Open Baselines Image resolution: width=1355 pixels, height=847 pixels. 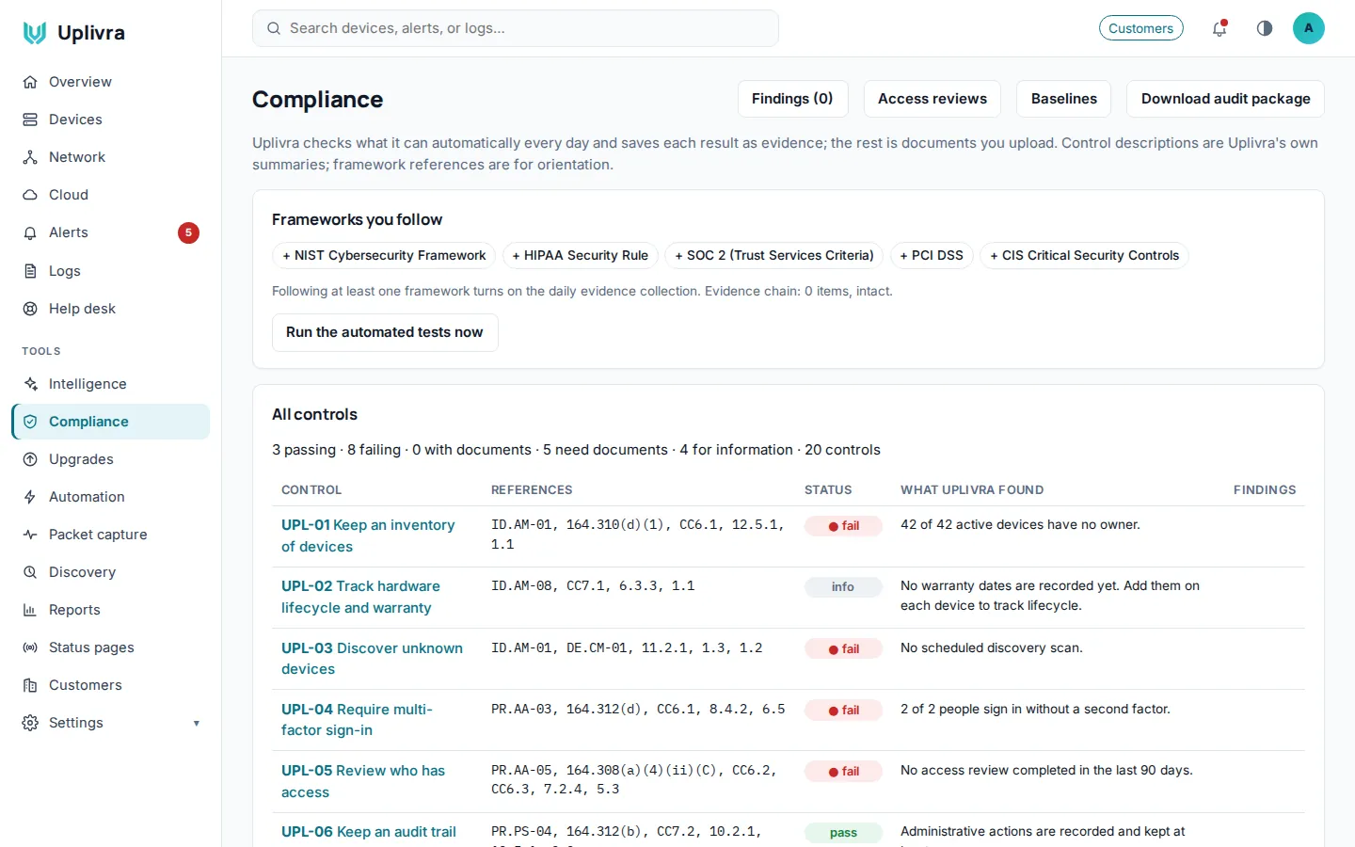coord(1064,99)
